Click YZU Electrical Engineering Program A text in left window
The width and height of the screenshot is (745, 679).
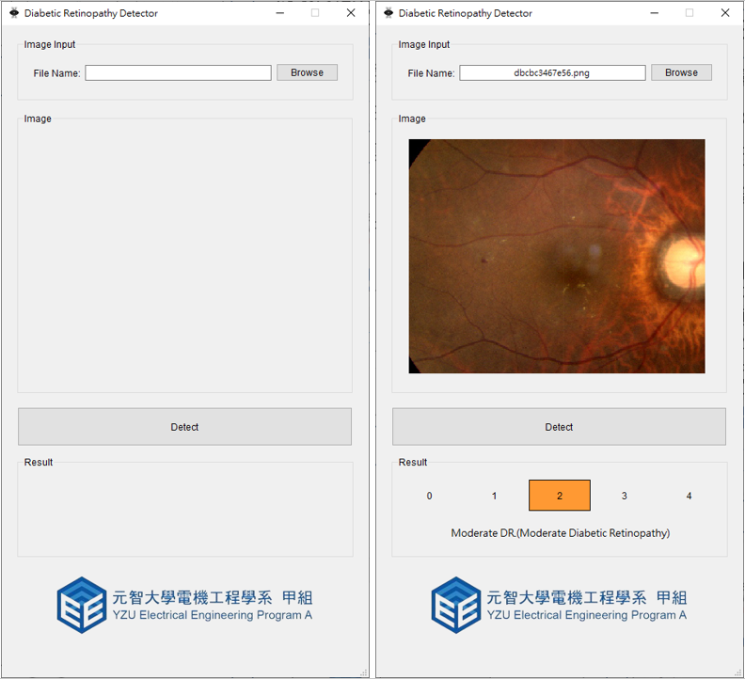213,615
